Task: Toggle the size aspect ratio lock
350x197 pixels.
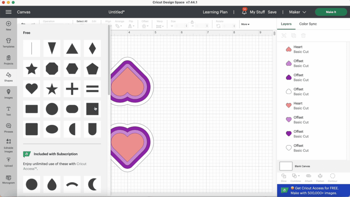Action: click(x=192, y=22)
